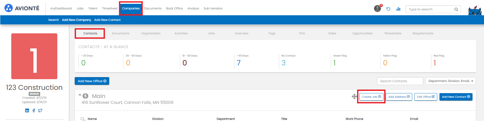The image size is (484, 126).
Task: Click the Add New Office button
Action: (92, 81)
